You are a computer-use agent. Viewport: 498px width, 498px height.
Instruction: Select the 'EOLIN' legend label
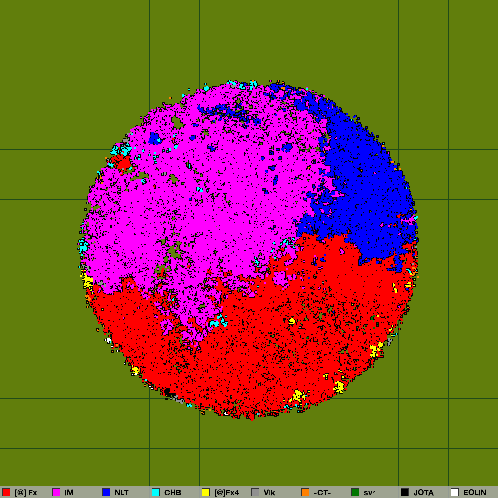pyautogui.click(x=475, y=493)
